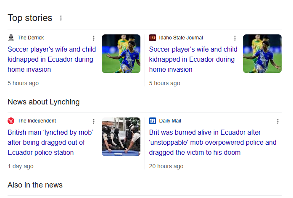Open more options for Idaho State Journal story

coord(235,38)
